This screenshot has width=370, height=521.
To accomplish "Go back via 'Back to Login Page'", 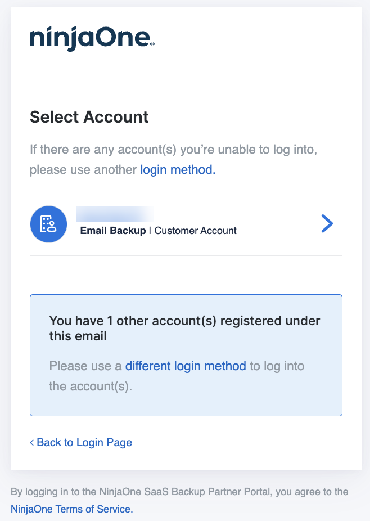I will coord(84,442).
